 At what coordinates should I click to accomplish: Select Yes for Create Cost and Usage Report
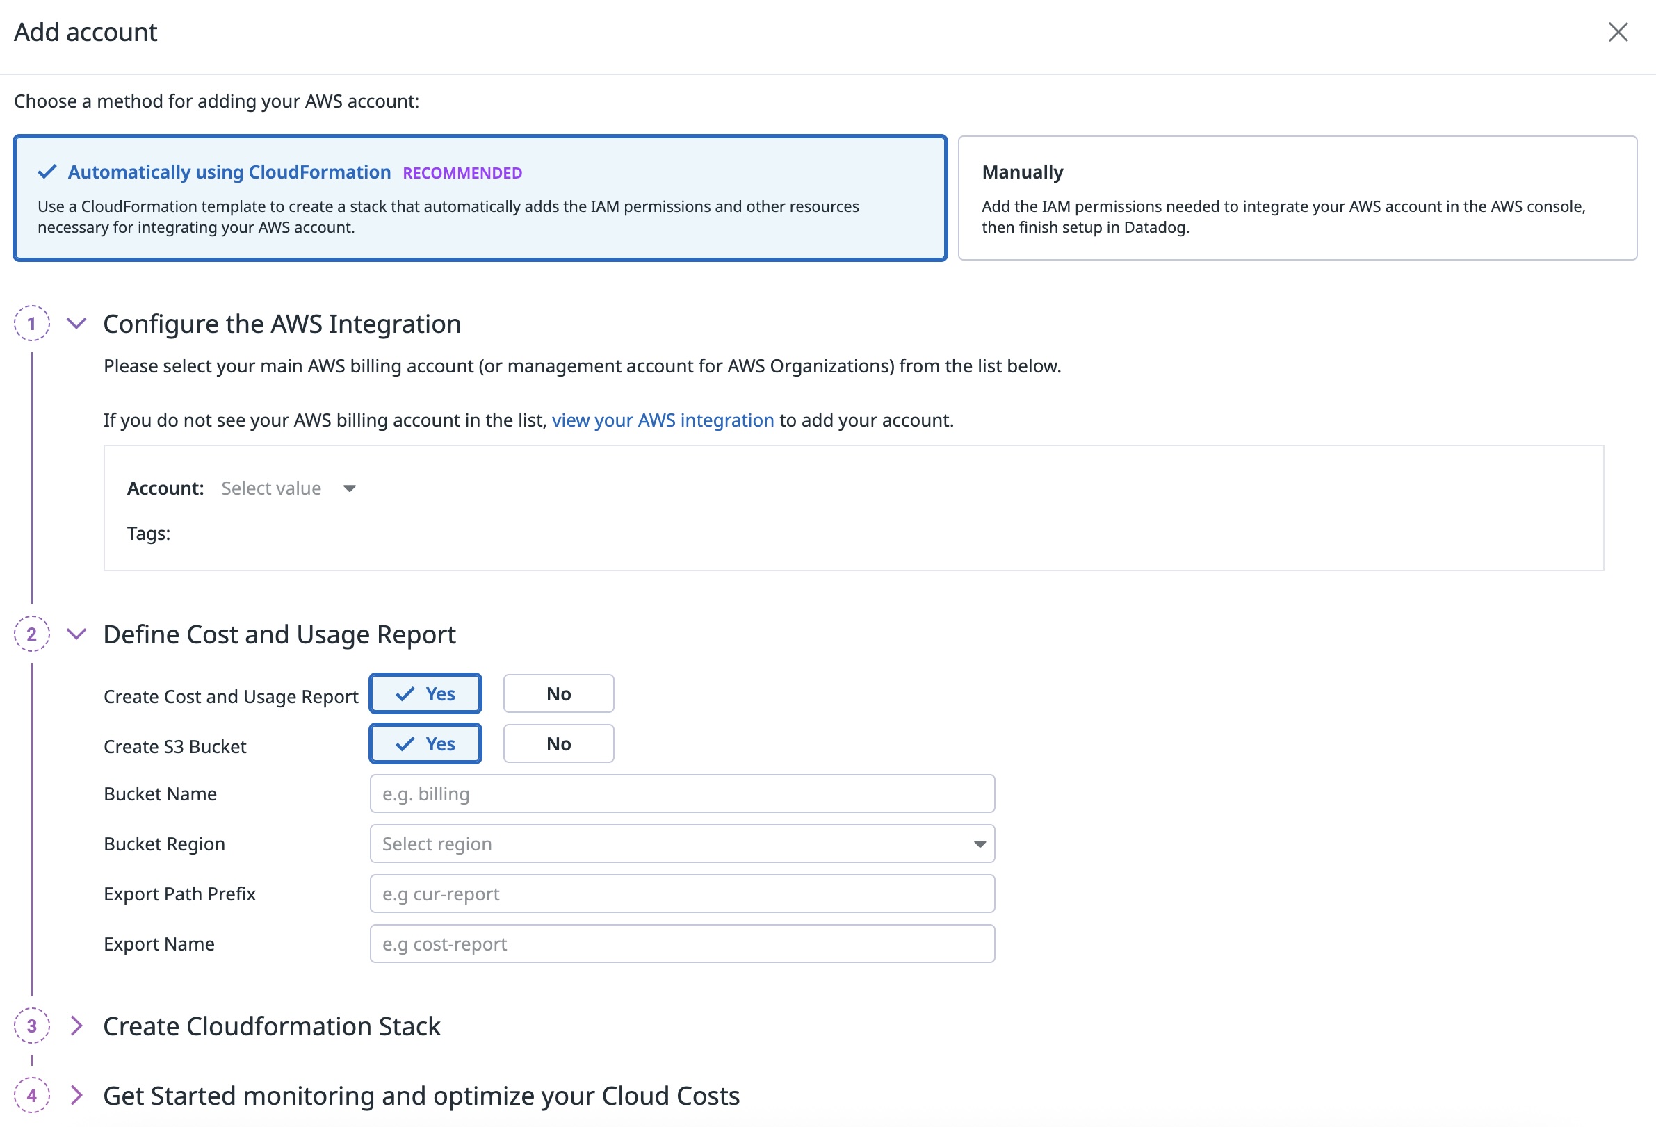pos(425,693)
